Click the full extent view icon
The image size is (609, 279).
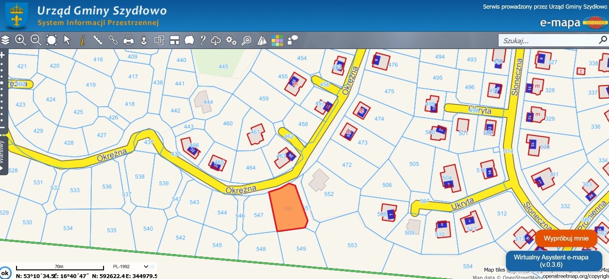(x=51, y=40)
